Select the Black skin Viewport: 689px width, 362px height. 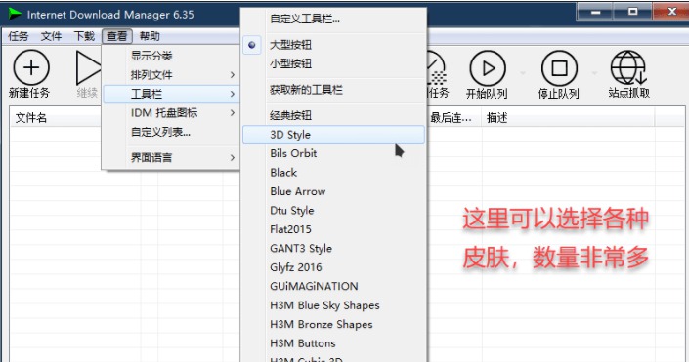coord(334,173)
